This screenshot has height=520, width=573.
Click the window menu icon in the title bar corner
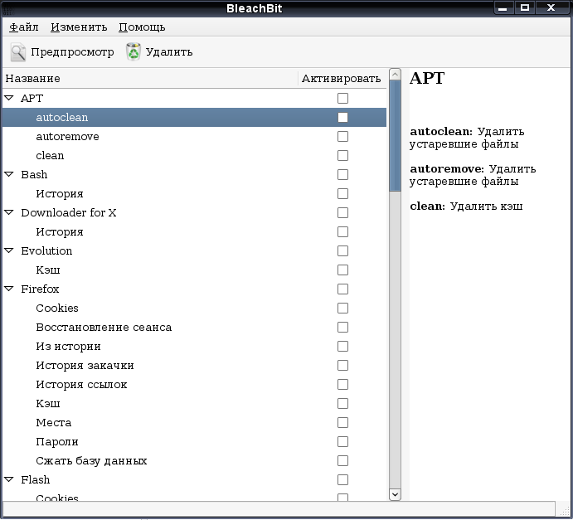point(7,8)
